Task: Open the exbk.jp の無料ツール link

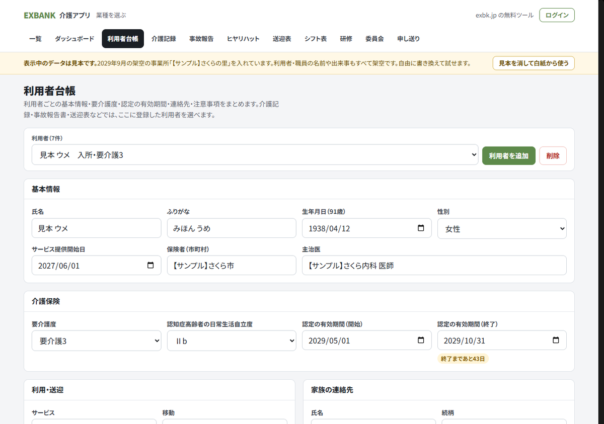Action: (x=504, y=15)
